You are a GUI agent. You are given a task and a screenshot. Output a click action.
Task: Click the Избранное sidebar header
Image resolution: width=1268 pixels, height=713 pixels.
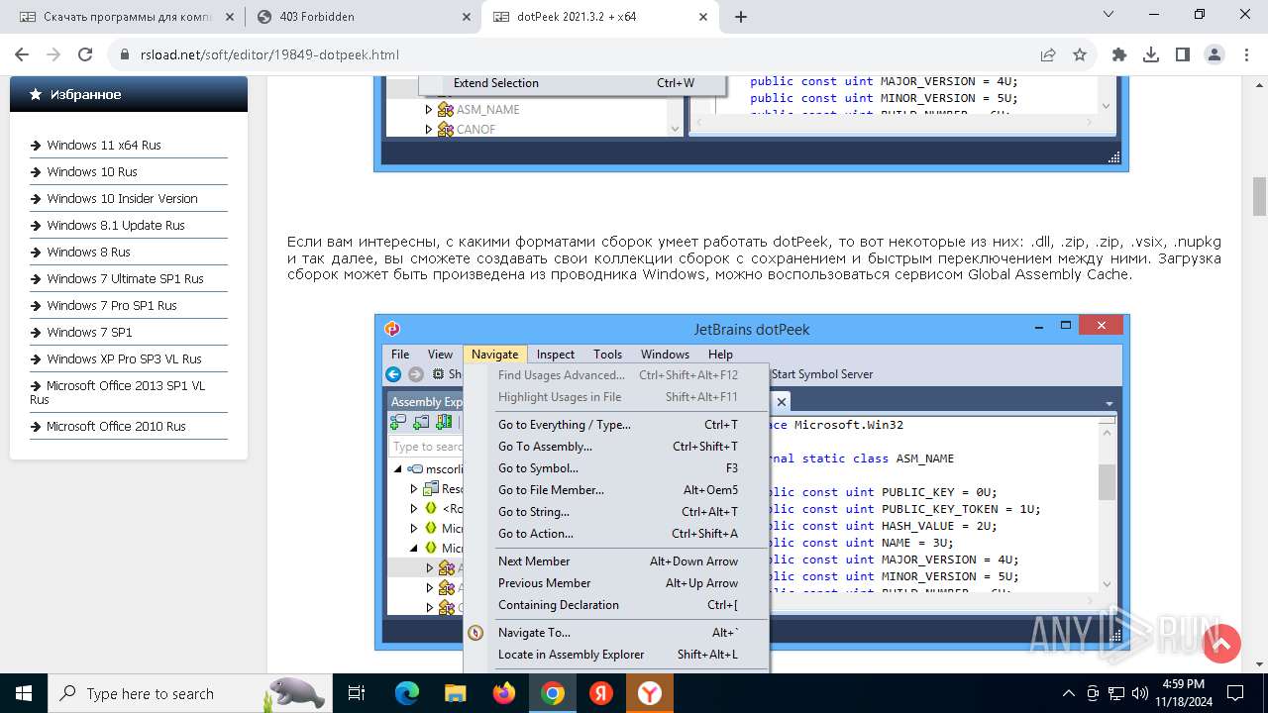coord(129,94)
